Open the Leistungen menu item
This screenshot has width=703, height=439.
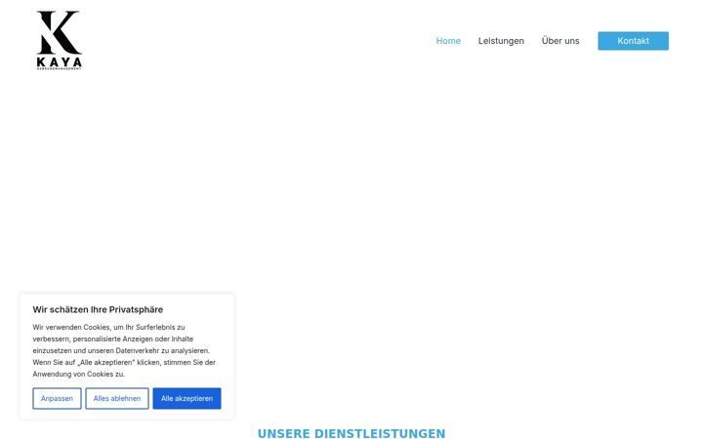tap(501, 41)
